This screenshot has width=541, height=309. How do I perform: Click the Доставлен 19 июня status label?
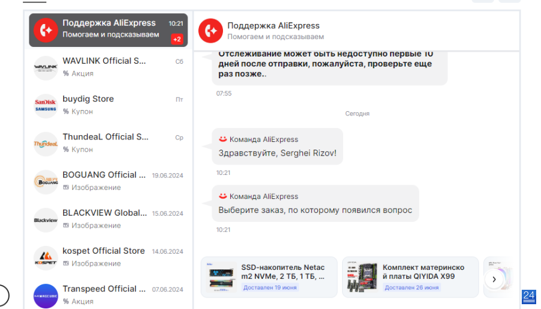tap(270, 287)
